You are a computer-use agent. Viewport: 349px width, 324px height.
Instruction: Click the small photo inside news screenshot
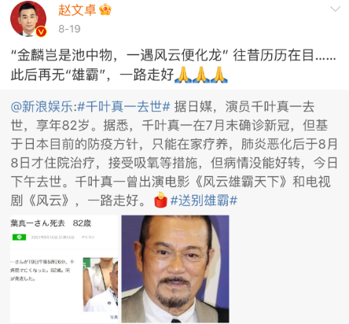click(x=101, y=284)
